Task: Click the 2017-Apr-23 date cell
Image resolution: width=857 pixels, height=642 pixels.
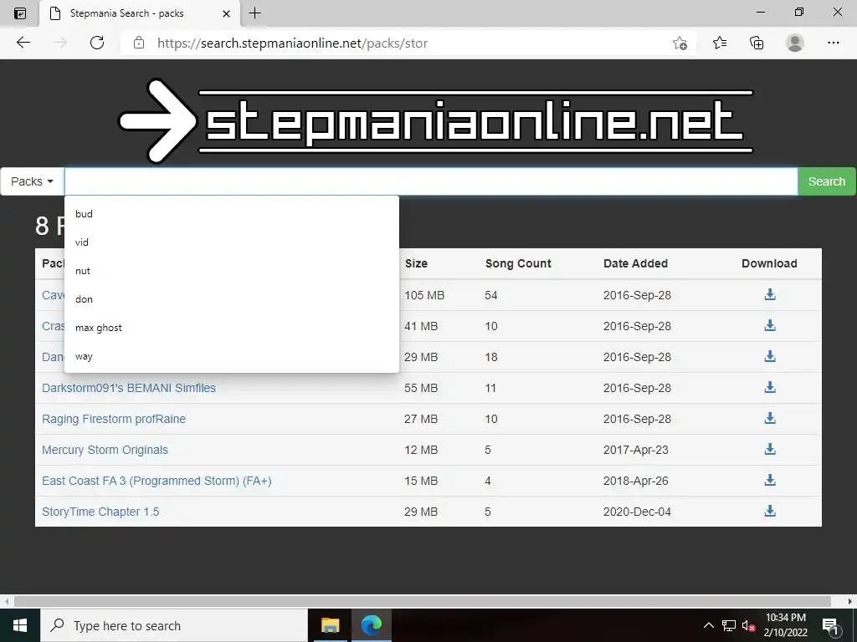Action: pos(636,450)
